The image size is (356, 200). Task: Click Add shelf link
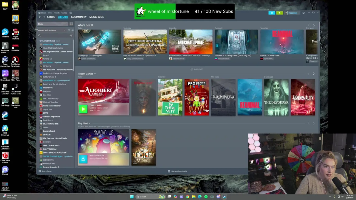click(197, 69)
